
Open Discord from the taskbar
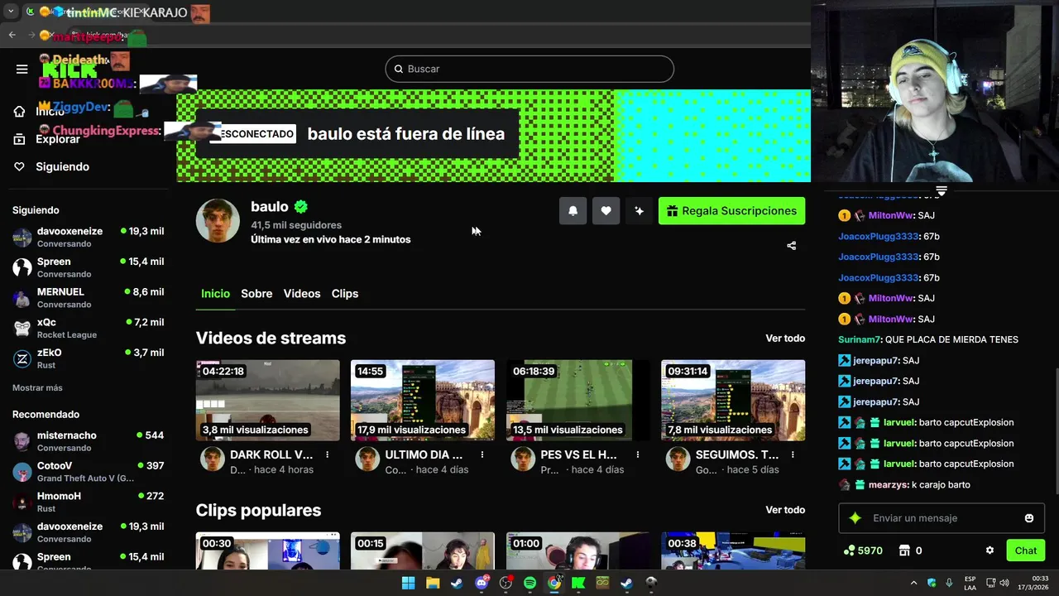click(482, 583)
